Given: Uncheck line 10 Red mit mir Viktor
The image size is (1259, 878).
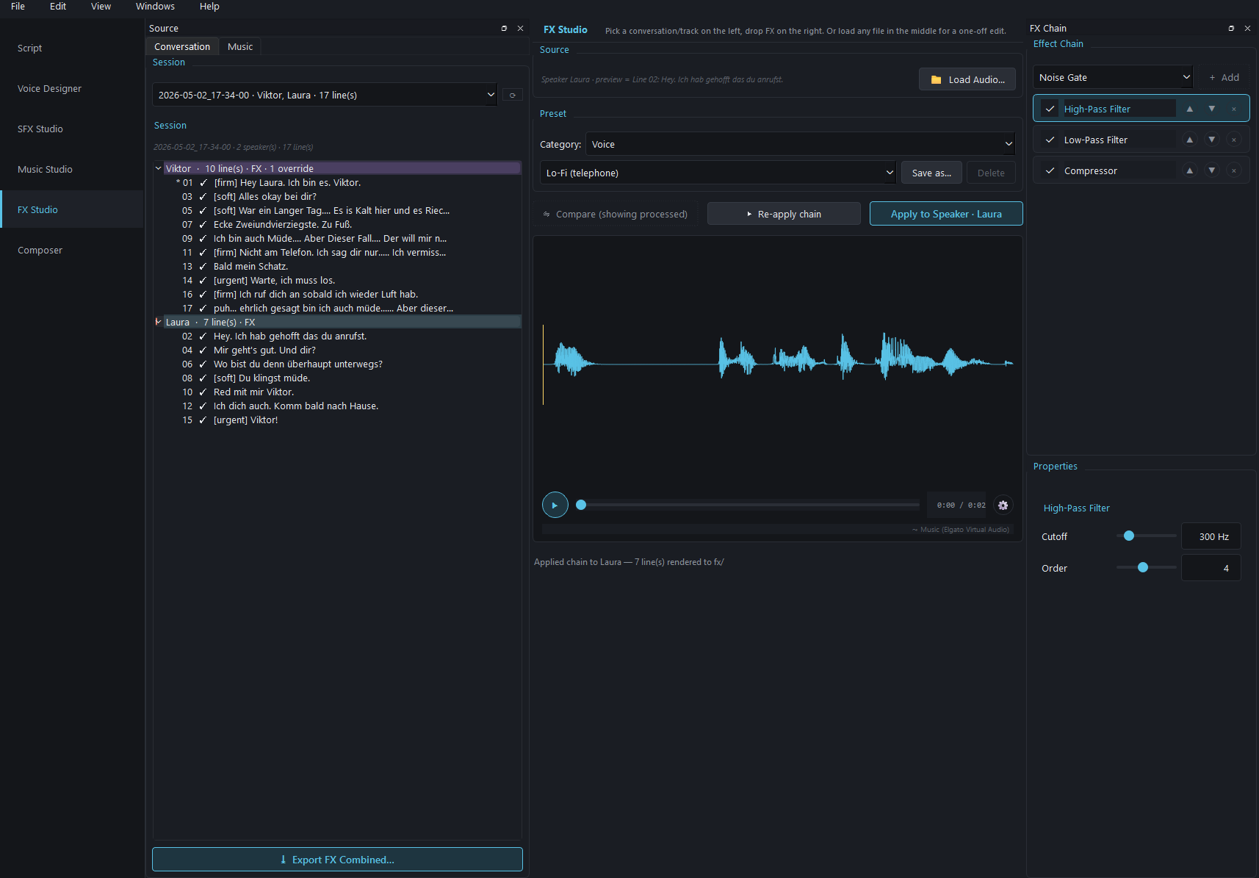Looking at the screenshot, I should click(x=203, y=392).
